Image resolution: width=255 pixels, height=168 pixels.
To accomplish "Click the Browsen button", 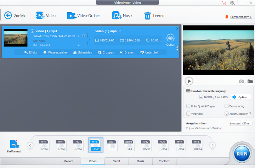I will coord(234,123).
